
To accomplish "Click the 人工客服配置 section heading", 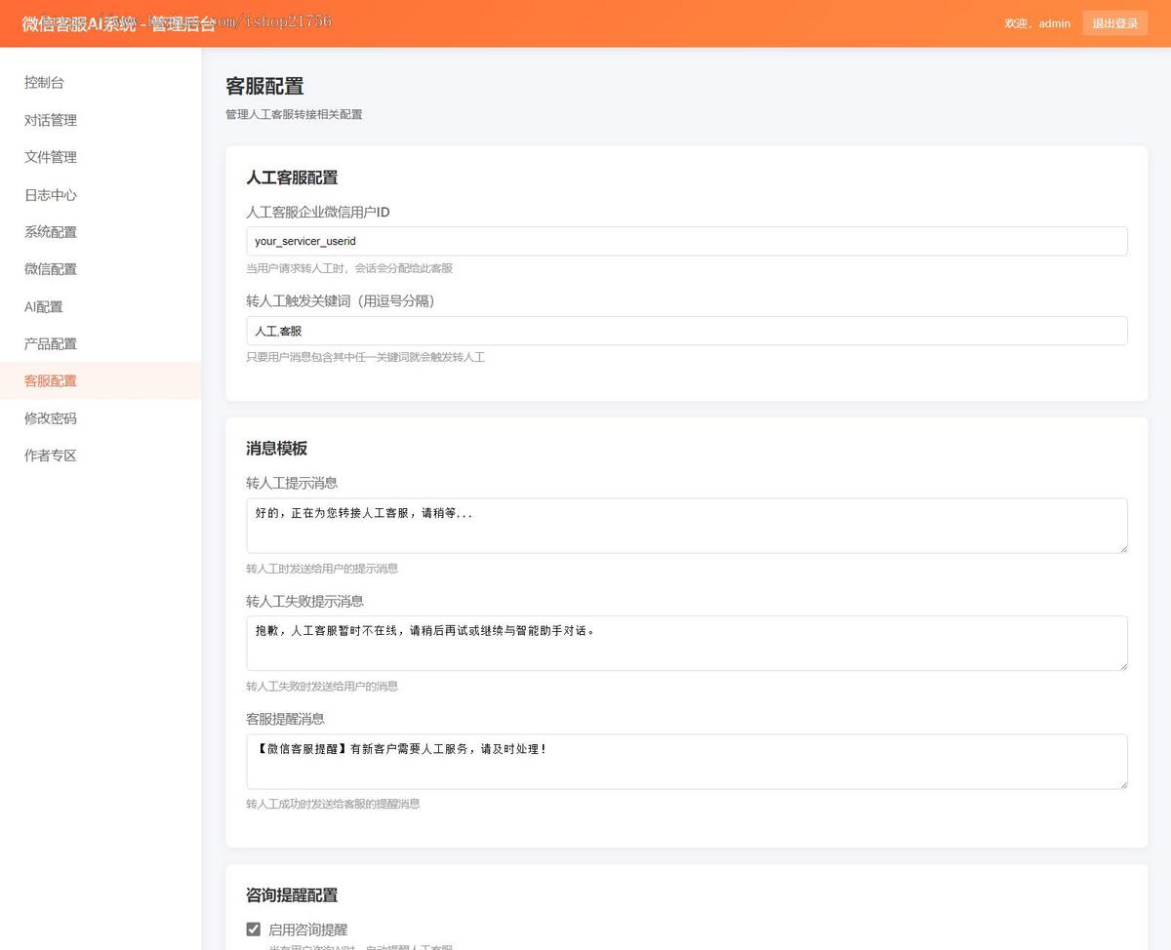I will coord(292,178).
